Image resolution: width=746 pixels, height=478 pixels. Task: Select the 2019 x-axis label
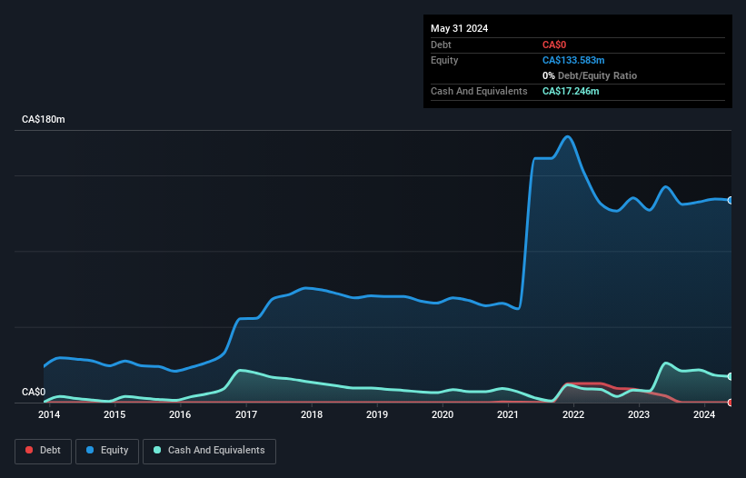377,414
